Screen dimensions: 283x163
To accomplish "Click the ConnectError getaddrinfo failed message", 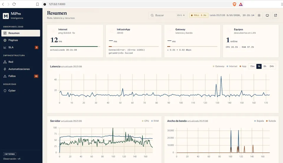I will click(x=127, y=51).
